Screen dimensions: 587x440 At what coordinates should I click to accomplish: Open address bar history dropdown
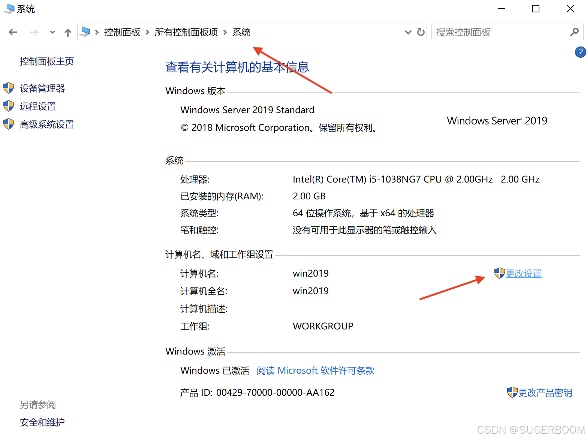click(408, 32)
